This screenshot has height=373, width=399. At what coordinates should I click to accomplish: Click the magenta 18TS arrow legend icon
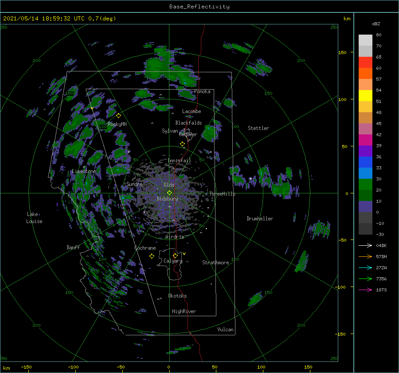coord(365,290)
